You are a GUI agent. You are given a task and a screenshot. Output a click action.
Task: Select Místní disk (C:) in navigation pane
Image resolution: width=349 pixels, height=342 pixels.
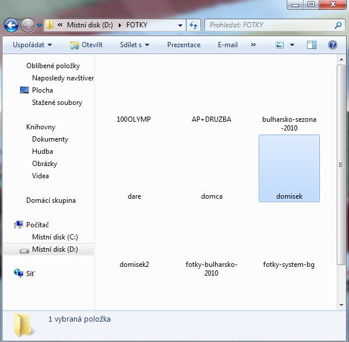(x=55, y=237)
